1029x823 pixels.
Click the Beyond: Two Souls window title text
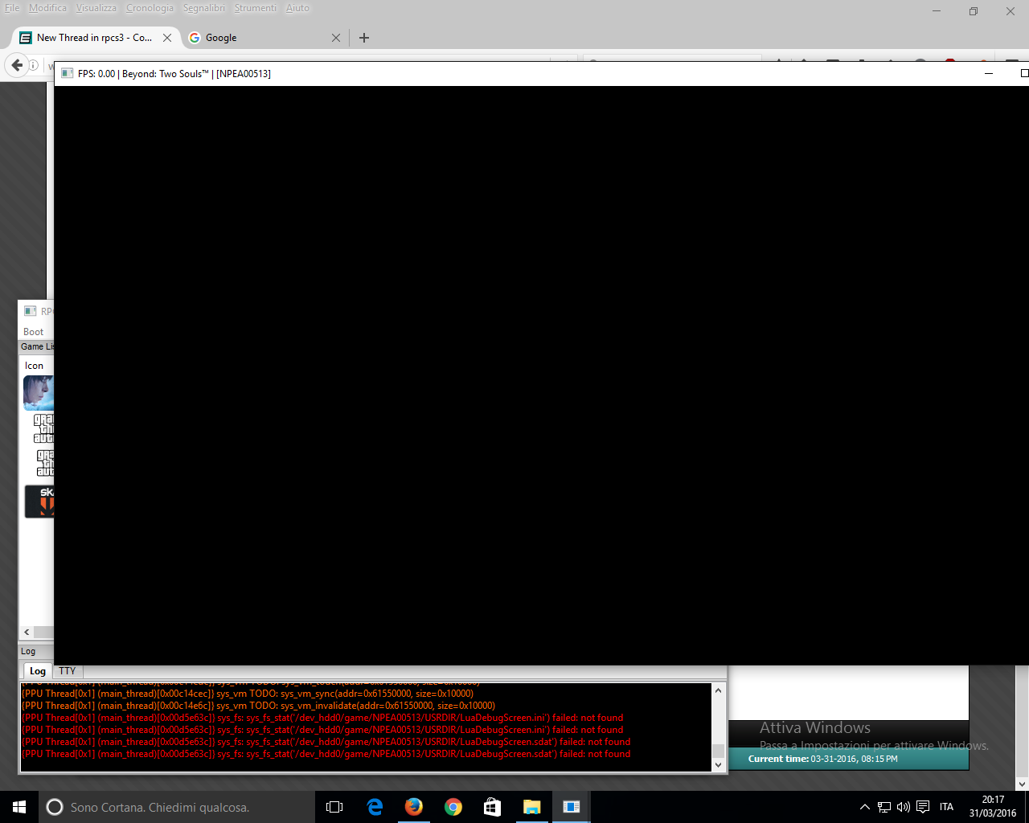tap(174, 73)
